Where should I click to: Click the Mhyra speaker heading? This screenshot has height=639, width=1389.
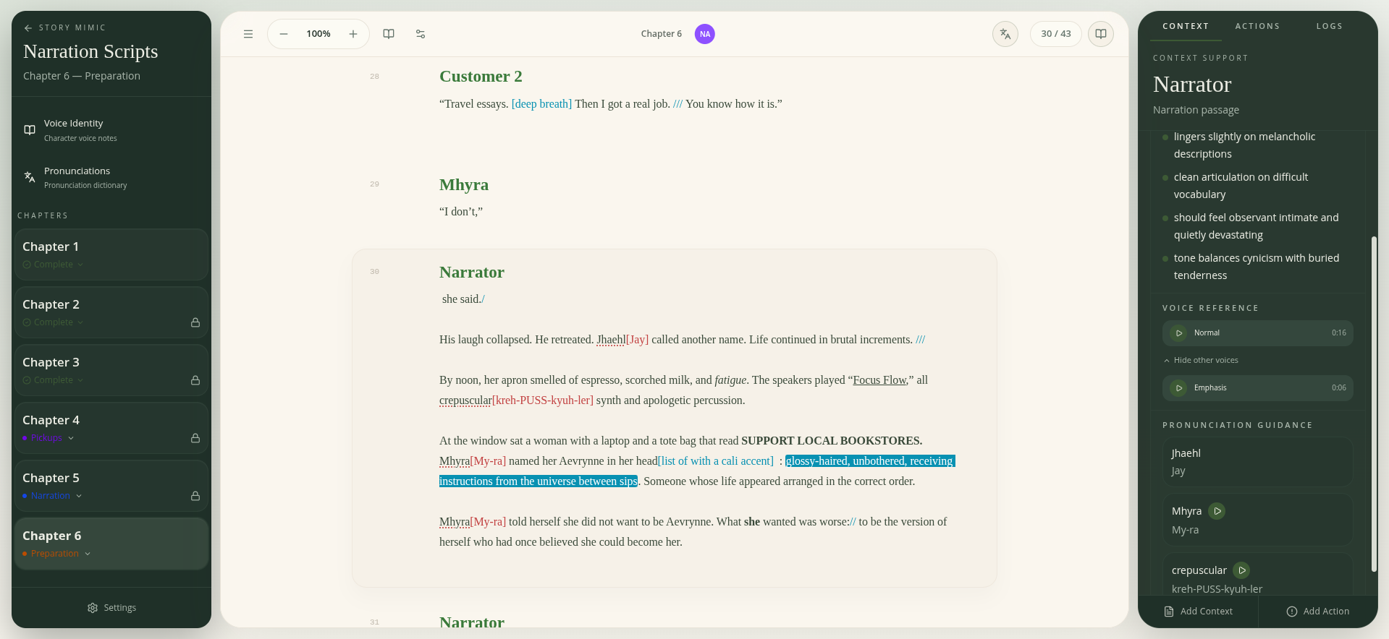464,185
